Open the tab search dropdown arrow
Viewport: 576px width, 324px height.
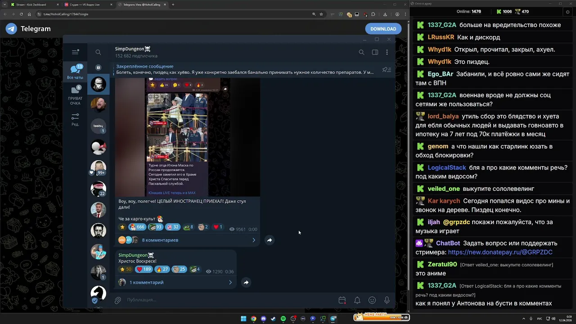point(4,4)
